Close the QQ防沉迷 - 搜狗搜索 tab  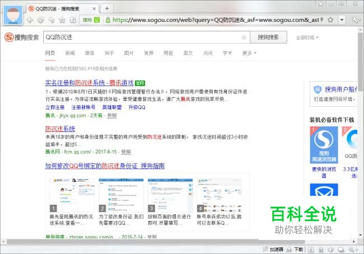coord(94,9)
